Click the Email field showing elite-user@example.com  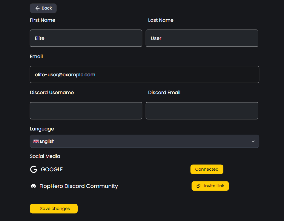tap(144, 74)
